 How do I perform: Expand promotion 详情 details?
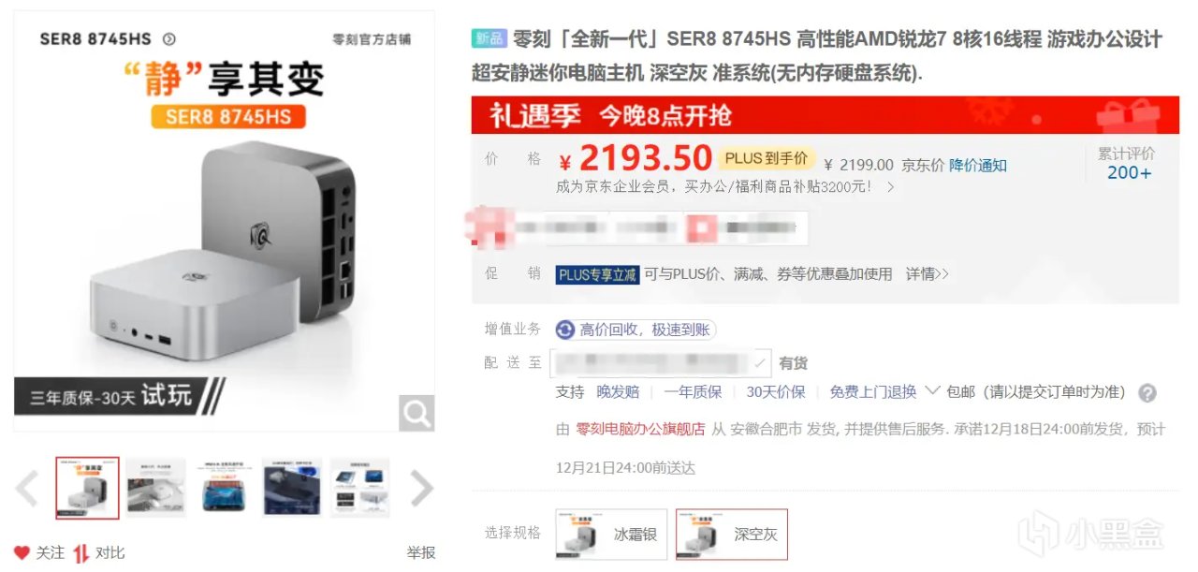927,274
